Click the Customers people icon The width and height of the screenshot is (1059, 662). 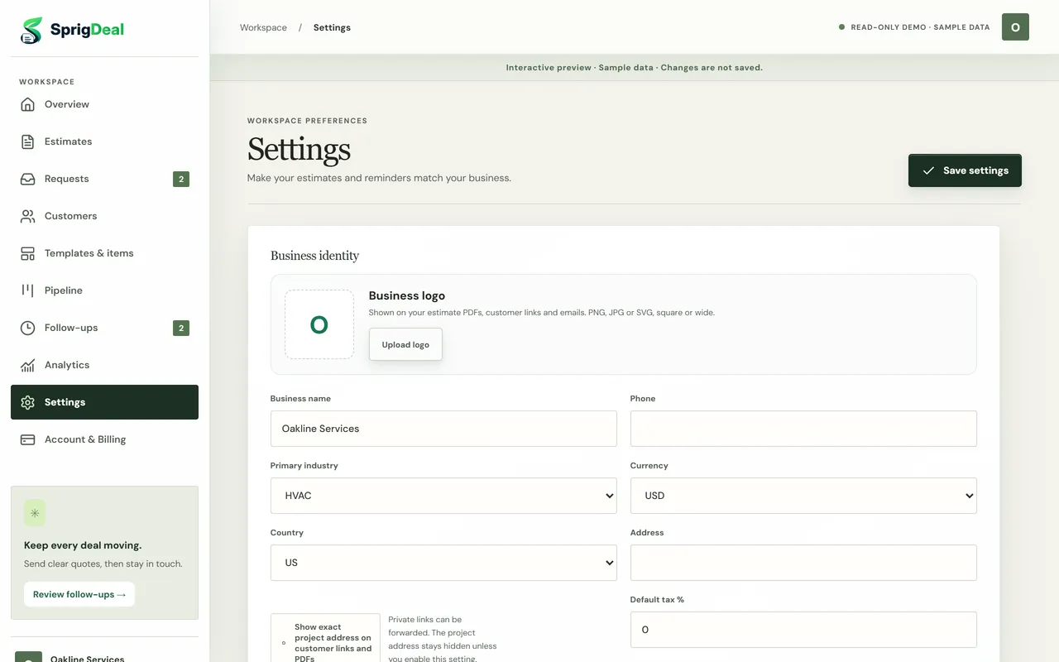(28, 216)
